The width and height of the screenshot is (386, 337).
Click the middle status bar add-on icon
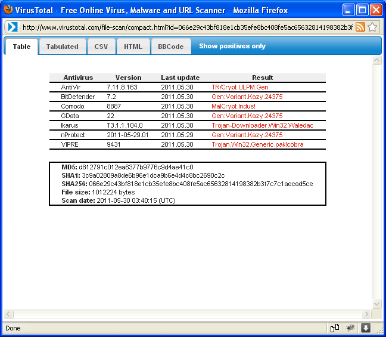point(350,328)
